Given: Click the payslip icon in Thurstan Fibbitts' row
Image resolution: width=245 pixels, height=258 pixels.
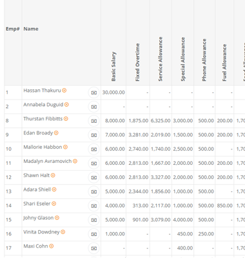Looking at the screenshot, I should (x=94, y=121).
